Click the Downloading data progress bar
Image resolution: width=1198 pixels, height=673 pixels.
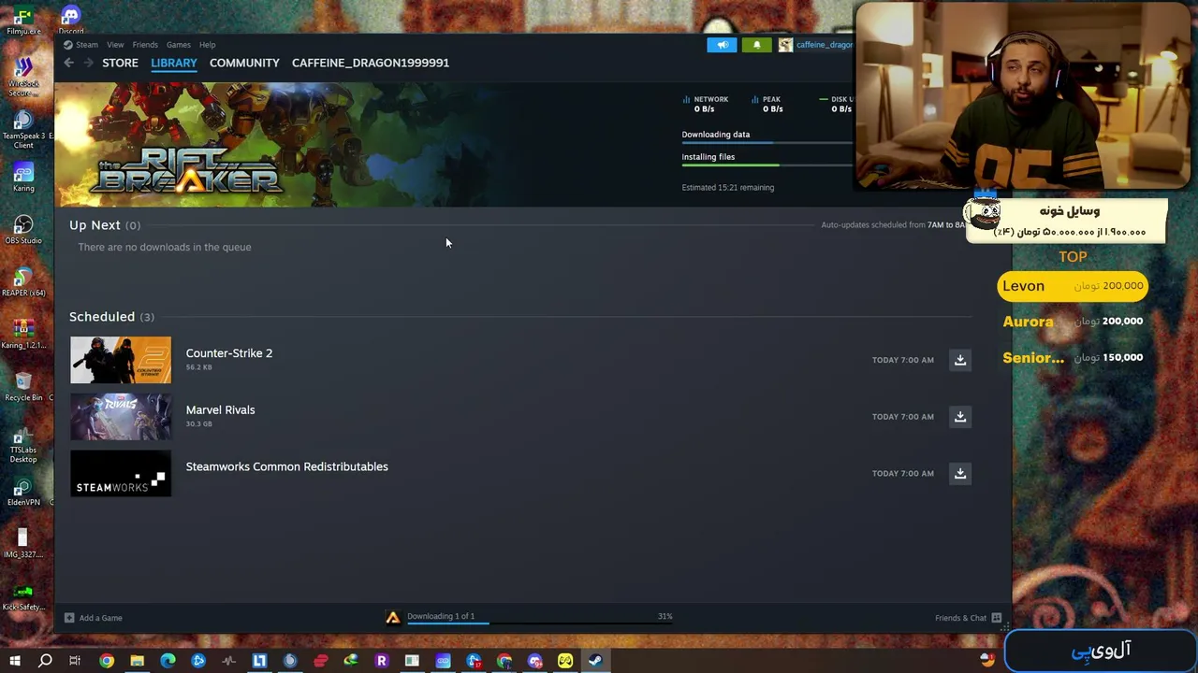tap(767, 143)
